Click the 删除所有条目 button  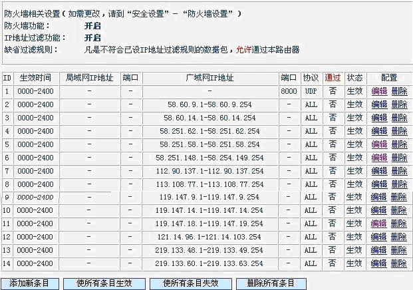[x=271, y=283]
